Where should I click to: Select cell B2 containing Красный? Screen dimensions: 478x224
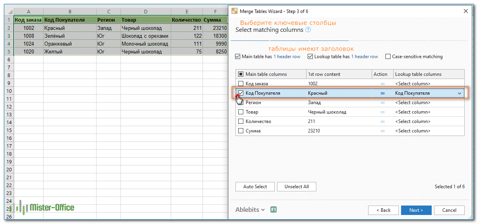click(69, 28)
